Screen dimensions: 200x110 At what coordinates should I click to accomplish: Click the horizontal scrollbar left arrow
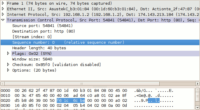(3, 84)
